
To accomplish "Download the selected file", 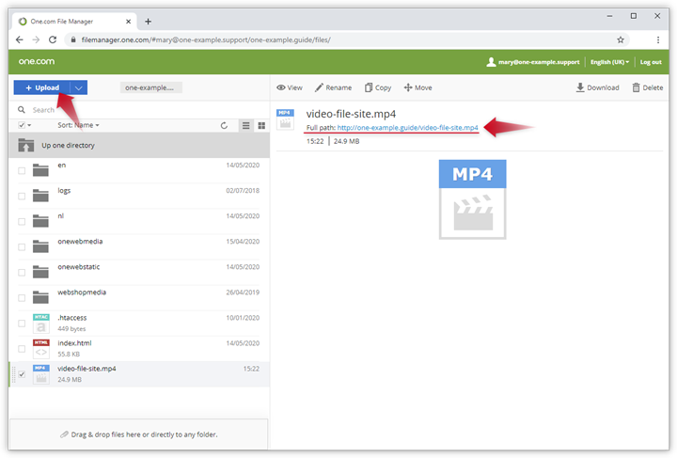I will 597,87.
